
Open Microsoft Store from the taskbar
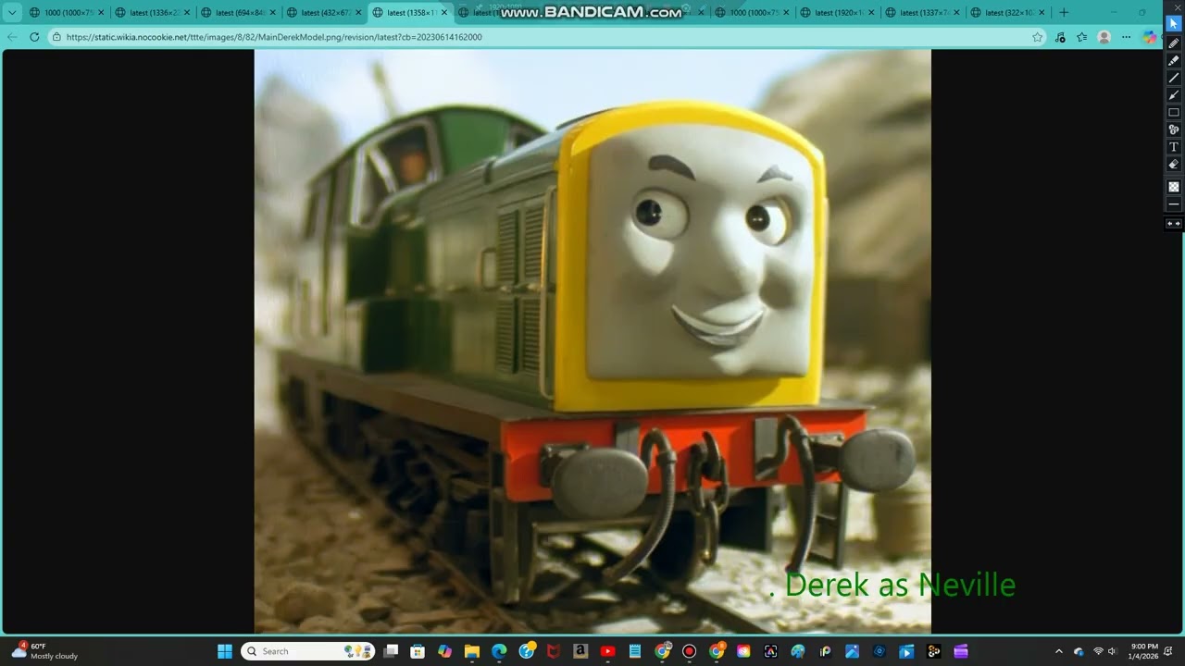[418, 651]
